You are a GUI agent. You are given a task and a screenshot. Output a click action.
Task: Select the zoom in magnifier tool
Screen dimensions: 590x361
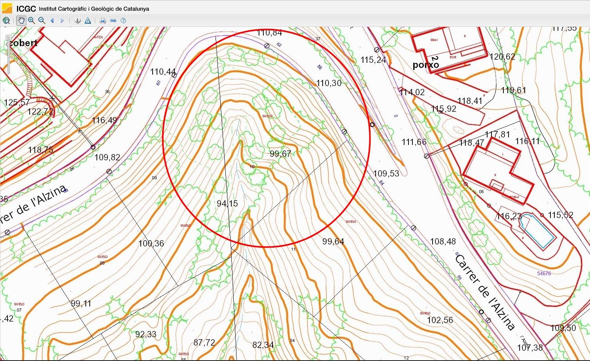coord(32,21)
